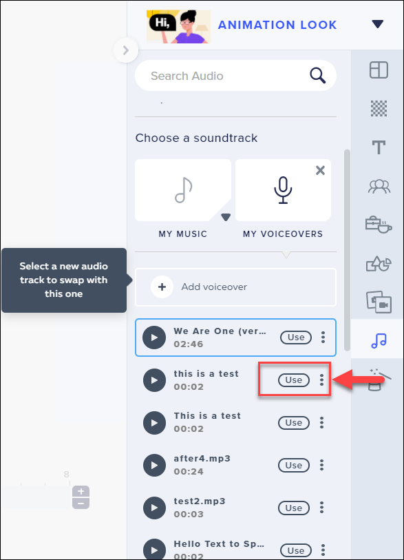Image resolution: width=404 pixels, height=560 pixels.
Task: Open the backgrounds checkerboard icon
Action: (x=379, y=109)
